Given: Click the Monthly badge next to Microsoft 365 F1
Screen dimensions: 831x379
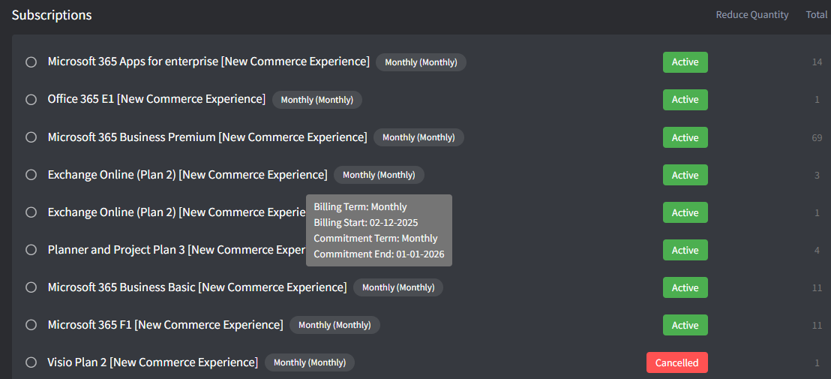Looking at the screenshot, I should 334,325.
